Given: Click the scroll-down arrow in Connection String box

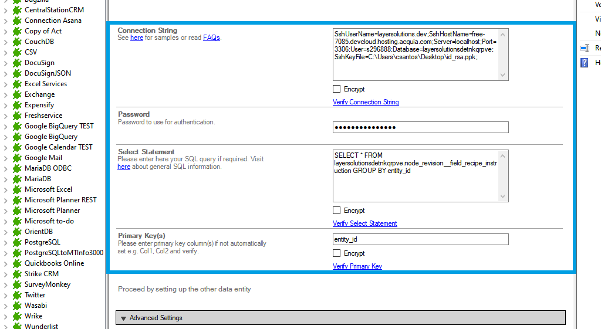Looking at the screenshot, I should [x=502, y=75].
